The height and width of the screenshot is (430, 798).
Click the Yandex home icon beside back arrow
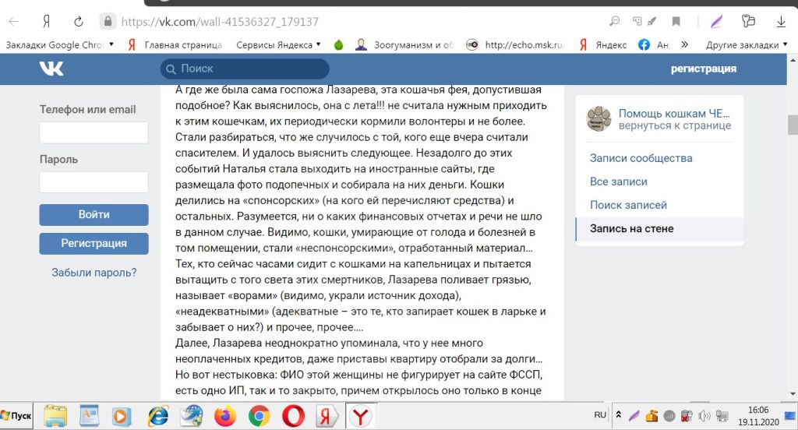(47, 22)
